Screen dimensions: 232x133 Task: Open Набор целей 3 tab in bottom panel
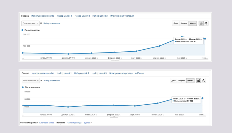pyautogui.click(x=99, y=73)
